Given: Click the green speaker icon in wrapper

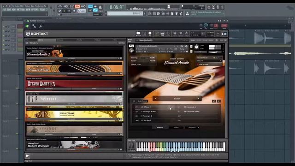Looking at the screenshot, I should pos(27,26).
